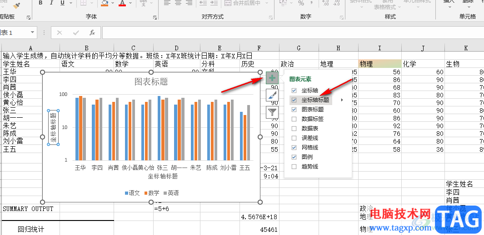Apply percent style format
Image resolution: width=484 pixels, height=235 pixels.
[x=301, y=3]
